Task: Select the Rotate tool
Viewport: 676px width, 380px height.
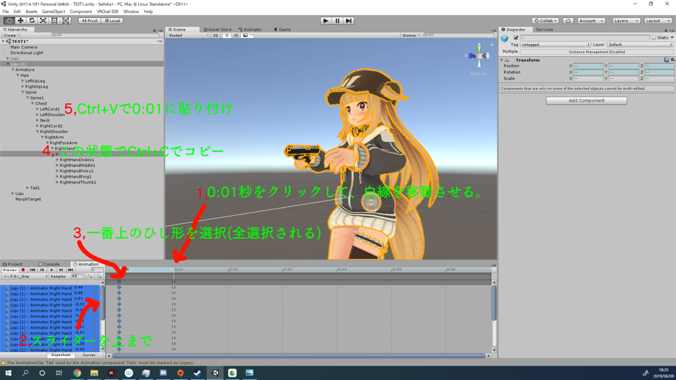Action: click(x=32, y=21)
